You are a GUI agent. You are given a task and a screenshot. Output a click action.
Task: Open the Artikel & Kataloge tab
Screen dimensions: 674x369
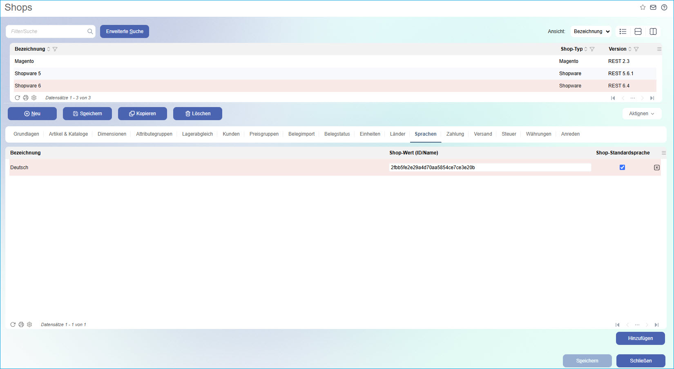68,134
